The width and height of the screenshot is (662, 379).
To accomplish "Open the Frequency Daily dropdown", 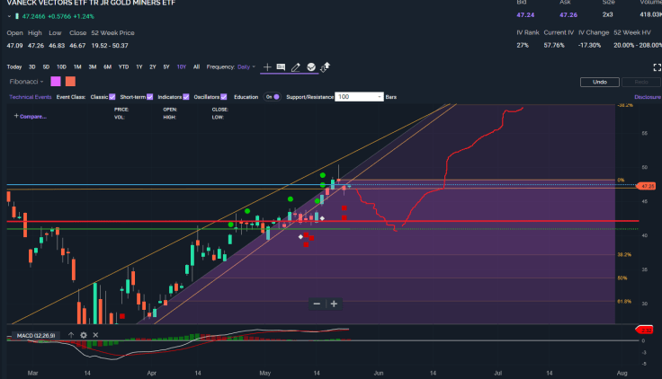I will coord(245,66).
